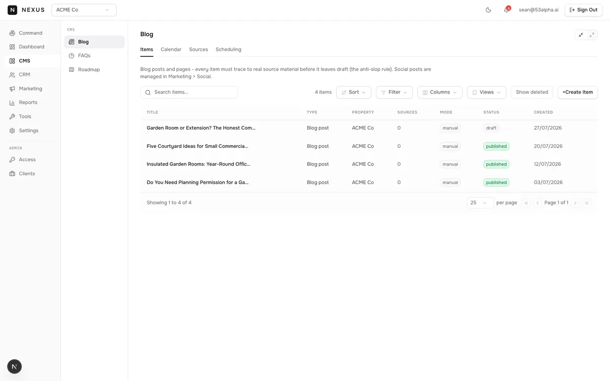Click the Access key icon in the sidebar
The height and width of the screenshot is (381, 610).
12,160
